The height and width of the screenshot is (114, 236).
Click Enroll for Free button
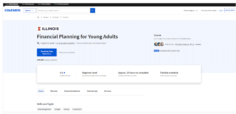(47, 52)
